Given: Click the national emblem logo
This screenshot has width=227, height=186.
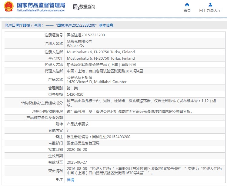Looking at the screenshot, I should point(9,7).
